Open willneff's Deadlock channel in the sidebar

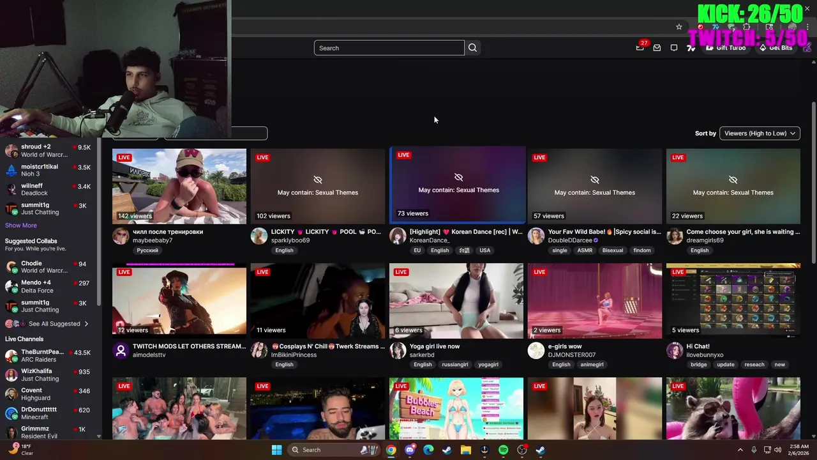49,189
